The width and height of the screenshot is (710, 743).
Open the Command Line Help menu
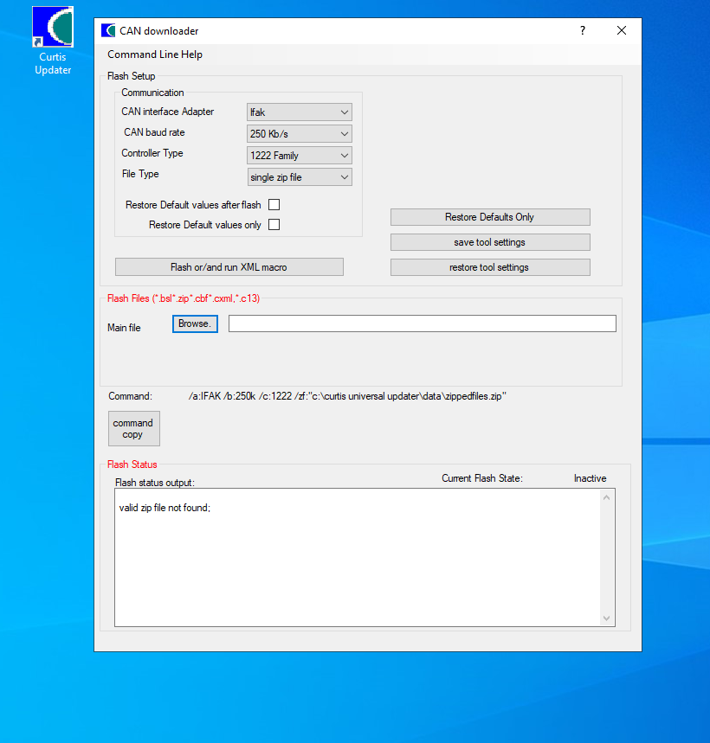coord(154,54)
